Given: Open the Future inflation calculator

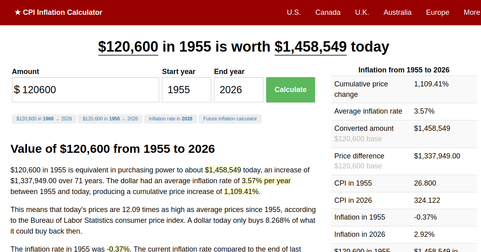Looking at the screenshot, I should tap(230, 119).
